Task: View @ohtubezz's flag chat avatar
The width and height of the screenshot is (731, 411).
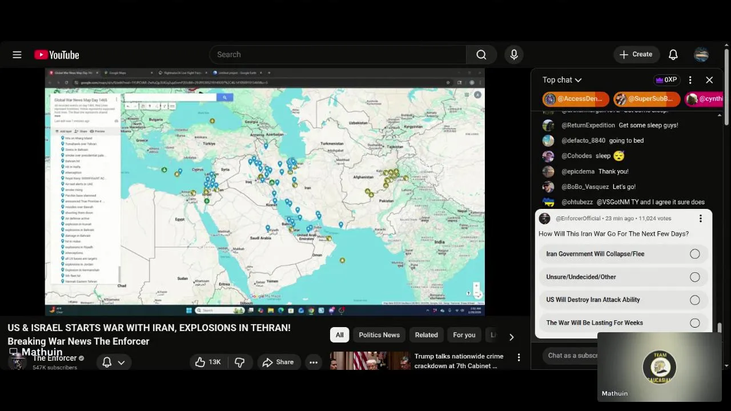Action: pyautogui.click(x=548, y=202)
